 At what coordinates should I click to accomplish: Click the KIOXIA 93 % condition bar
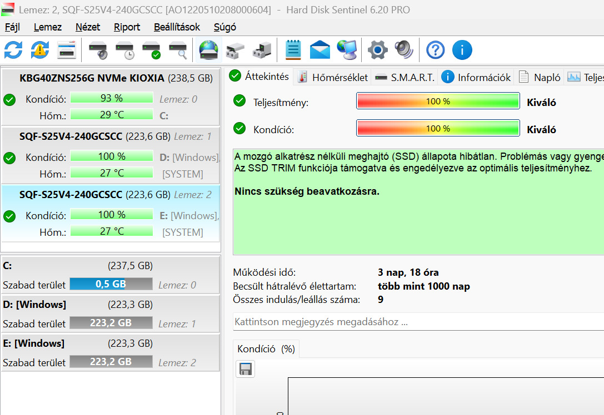(112, 98)
